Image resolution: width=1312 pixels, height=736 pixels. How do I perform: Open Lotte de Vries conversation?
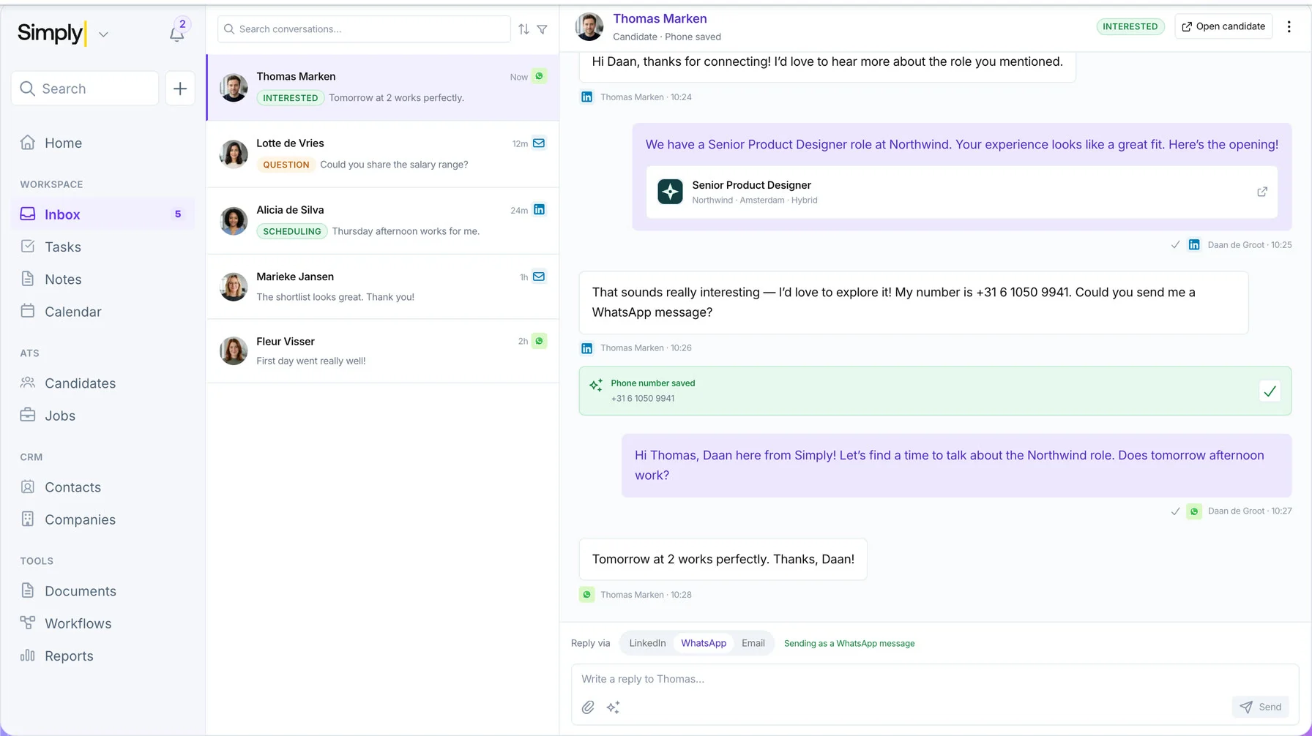[x=383, y=154]
